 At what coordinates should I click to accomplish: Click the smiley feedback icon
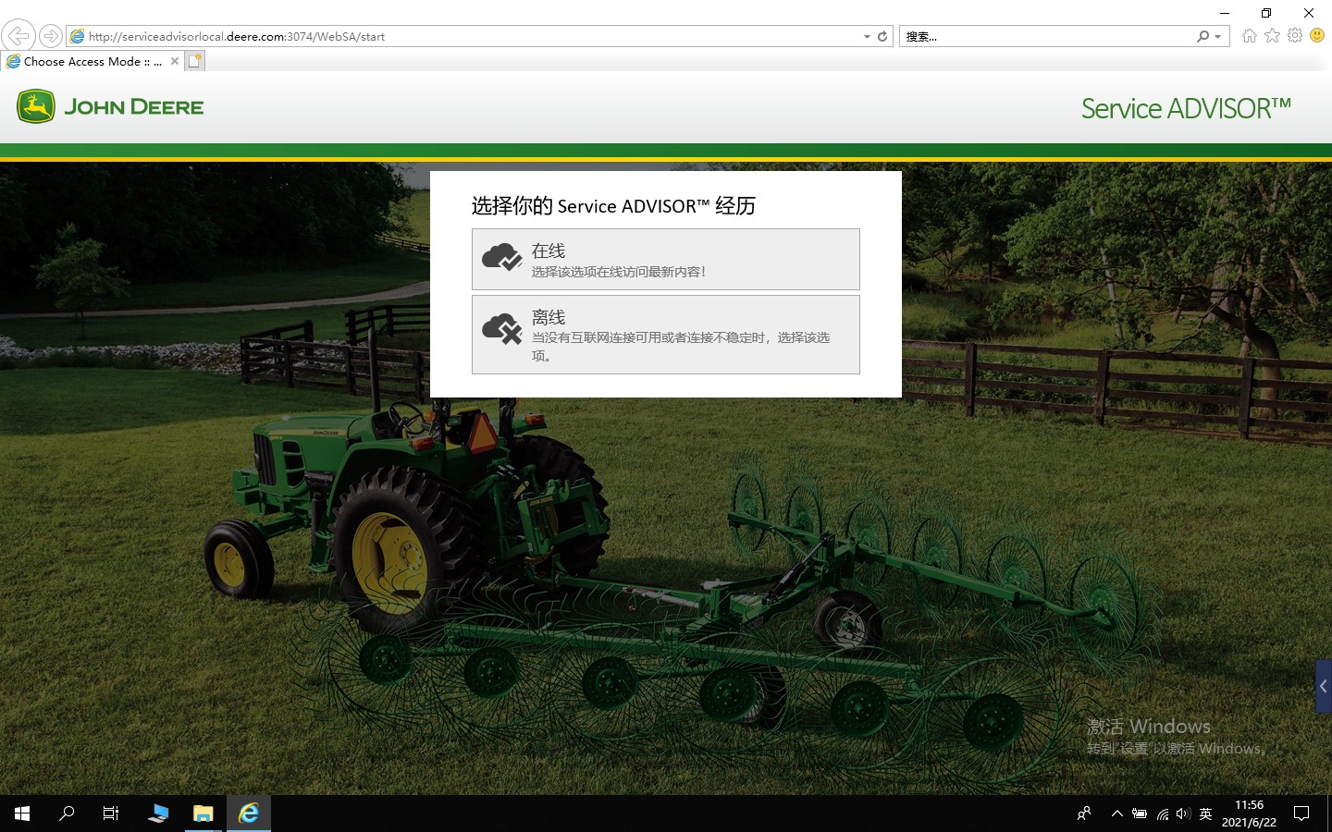click(x=1317, y=36)
